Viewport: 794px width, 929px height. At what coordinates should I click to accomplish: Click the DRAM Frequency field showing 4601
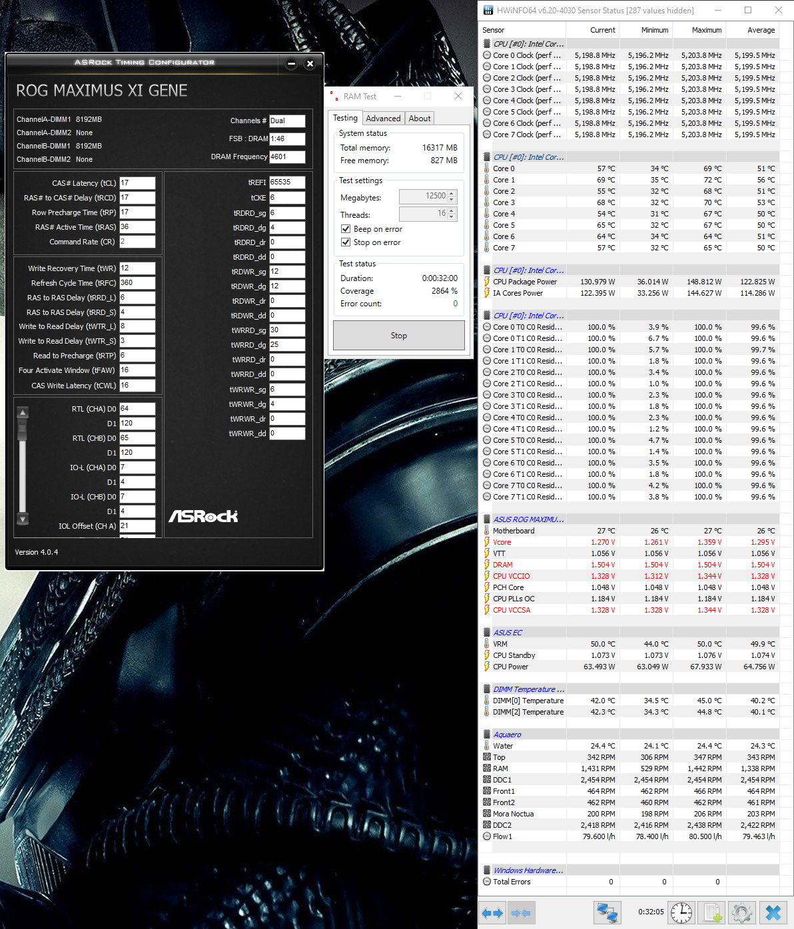tap(287, 157)
